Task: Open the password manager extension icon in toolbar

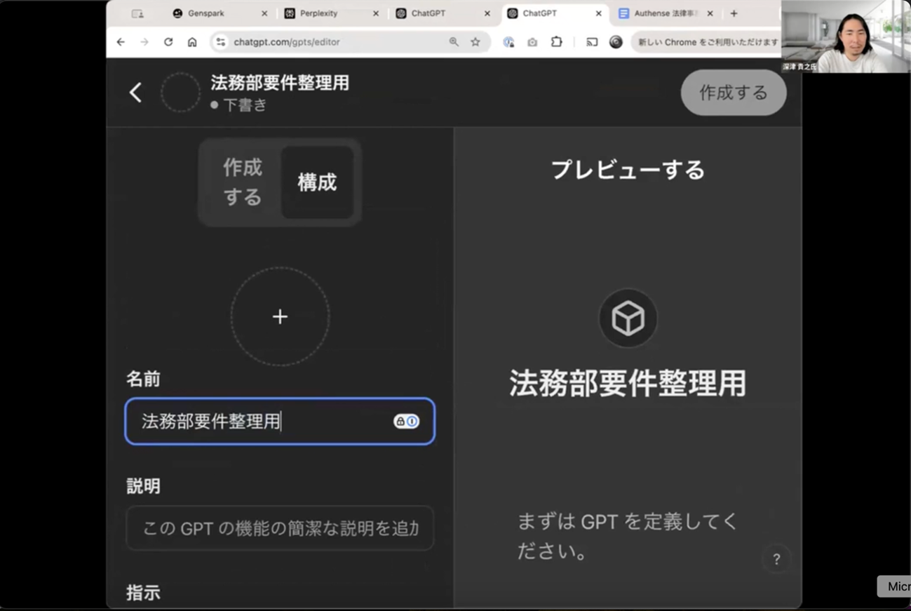Action: [x=508, y=42]
